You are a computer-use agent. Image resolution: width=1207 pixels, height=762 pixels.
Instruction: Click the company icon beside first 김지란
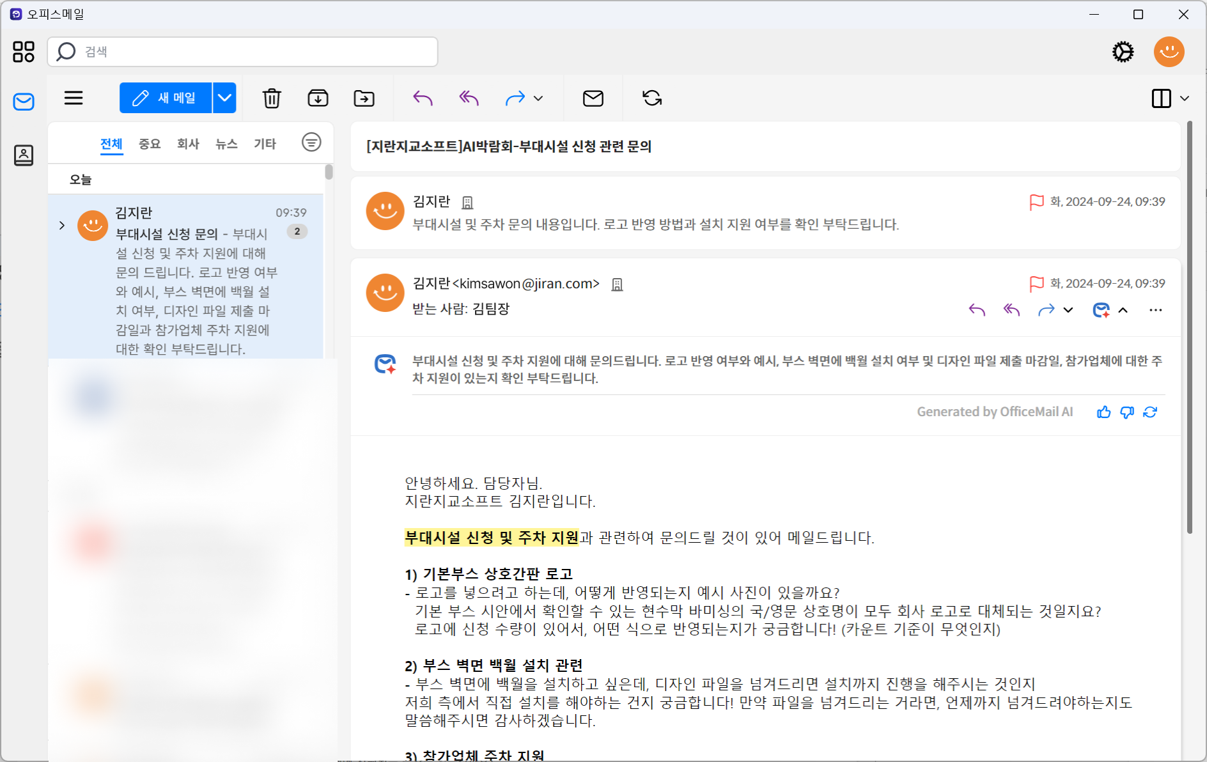[x=467, y=203]
